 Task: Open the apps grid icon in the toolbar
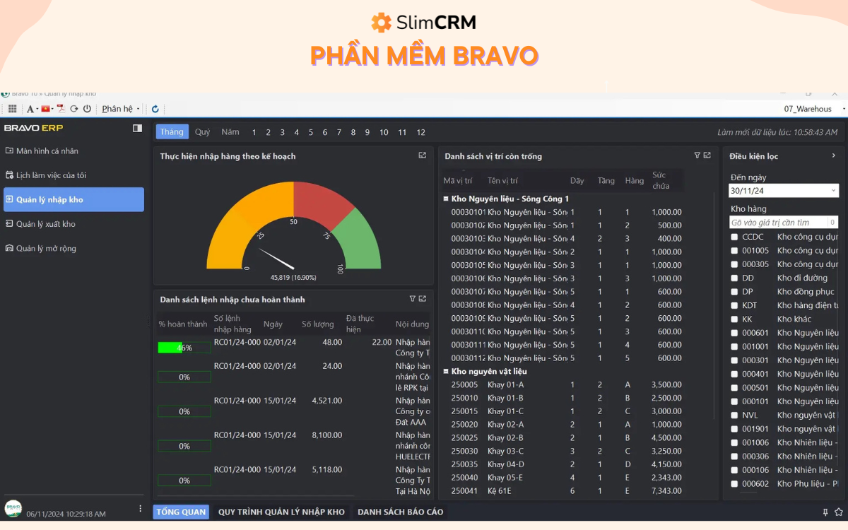(x=12, y=108)
